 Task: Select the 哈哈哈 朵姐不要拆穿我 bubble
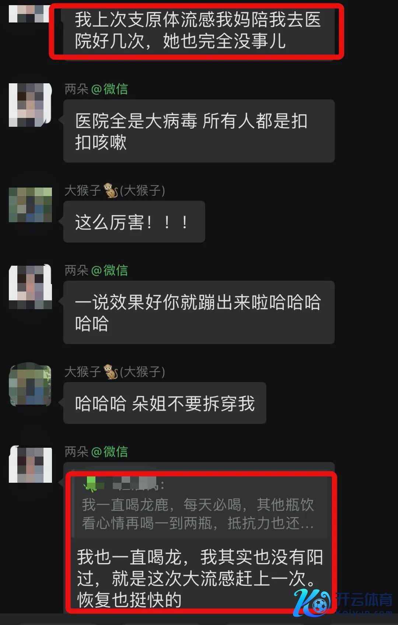click(x=165, y=403)
